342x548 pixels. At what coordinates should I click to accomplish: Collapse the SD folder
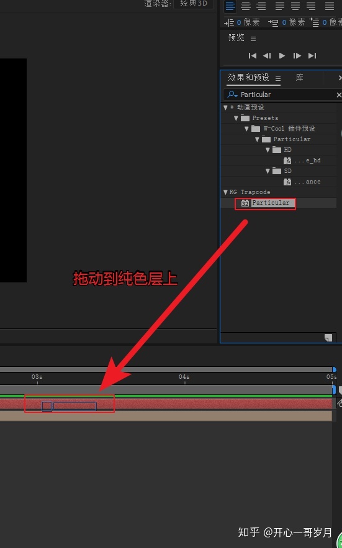(x=268, y=171)
